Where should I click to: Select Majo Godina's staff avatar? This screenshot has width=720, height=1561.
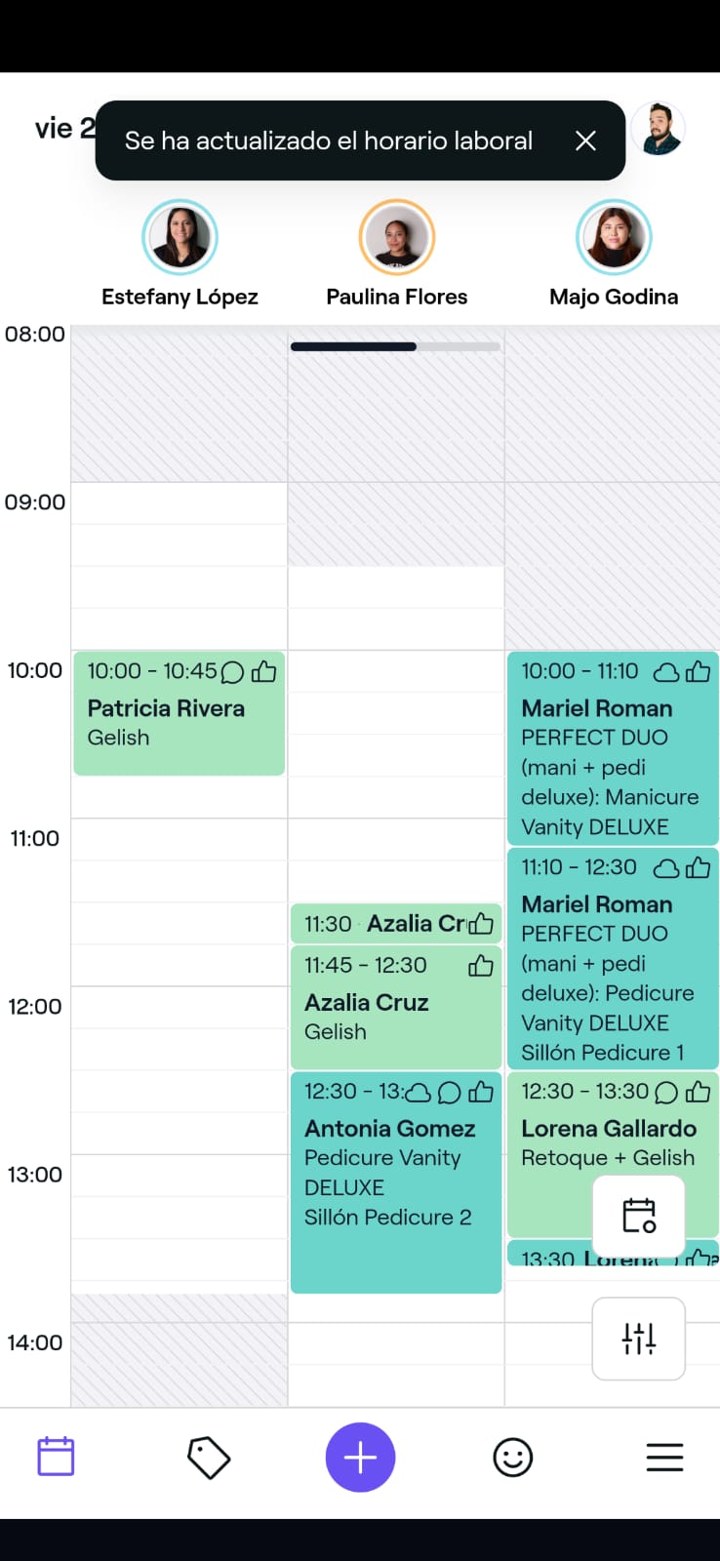(614, 237)
